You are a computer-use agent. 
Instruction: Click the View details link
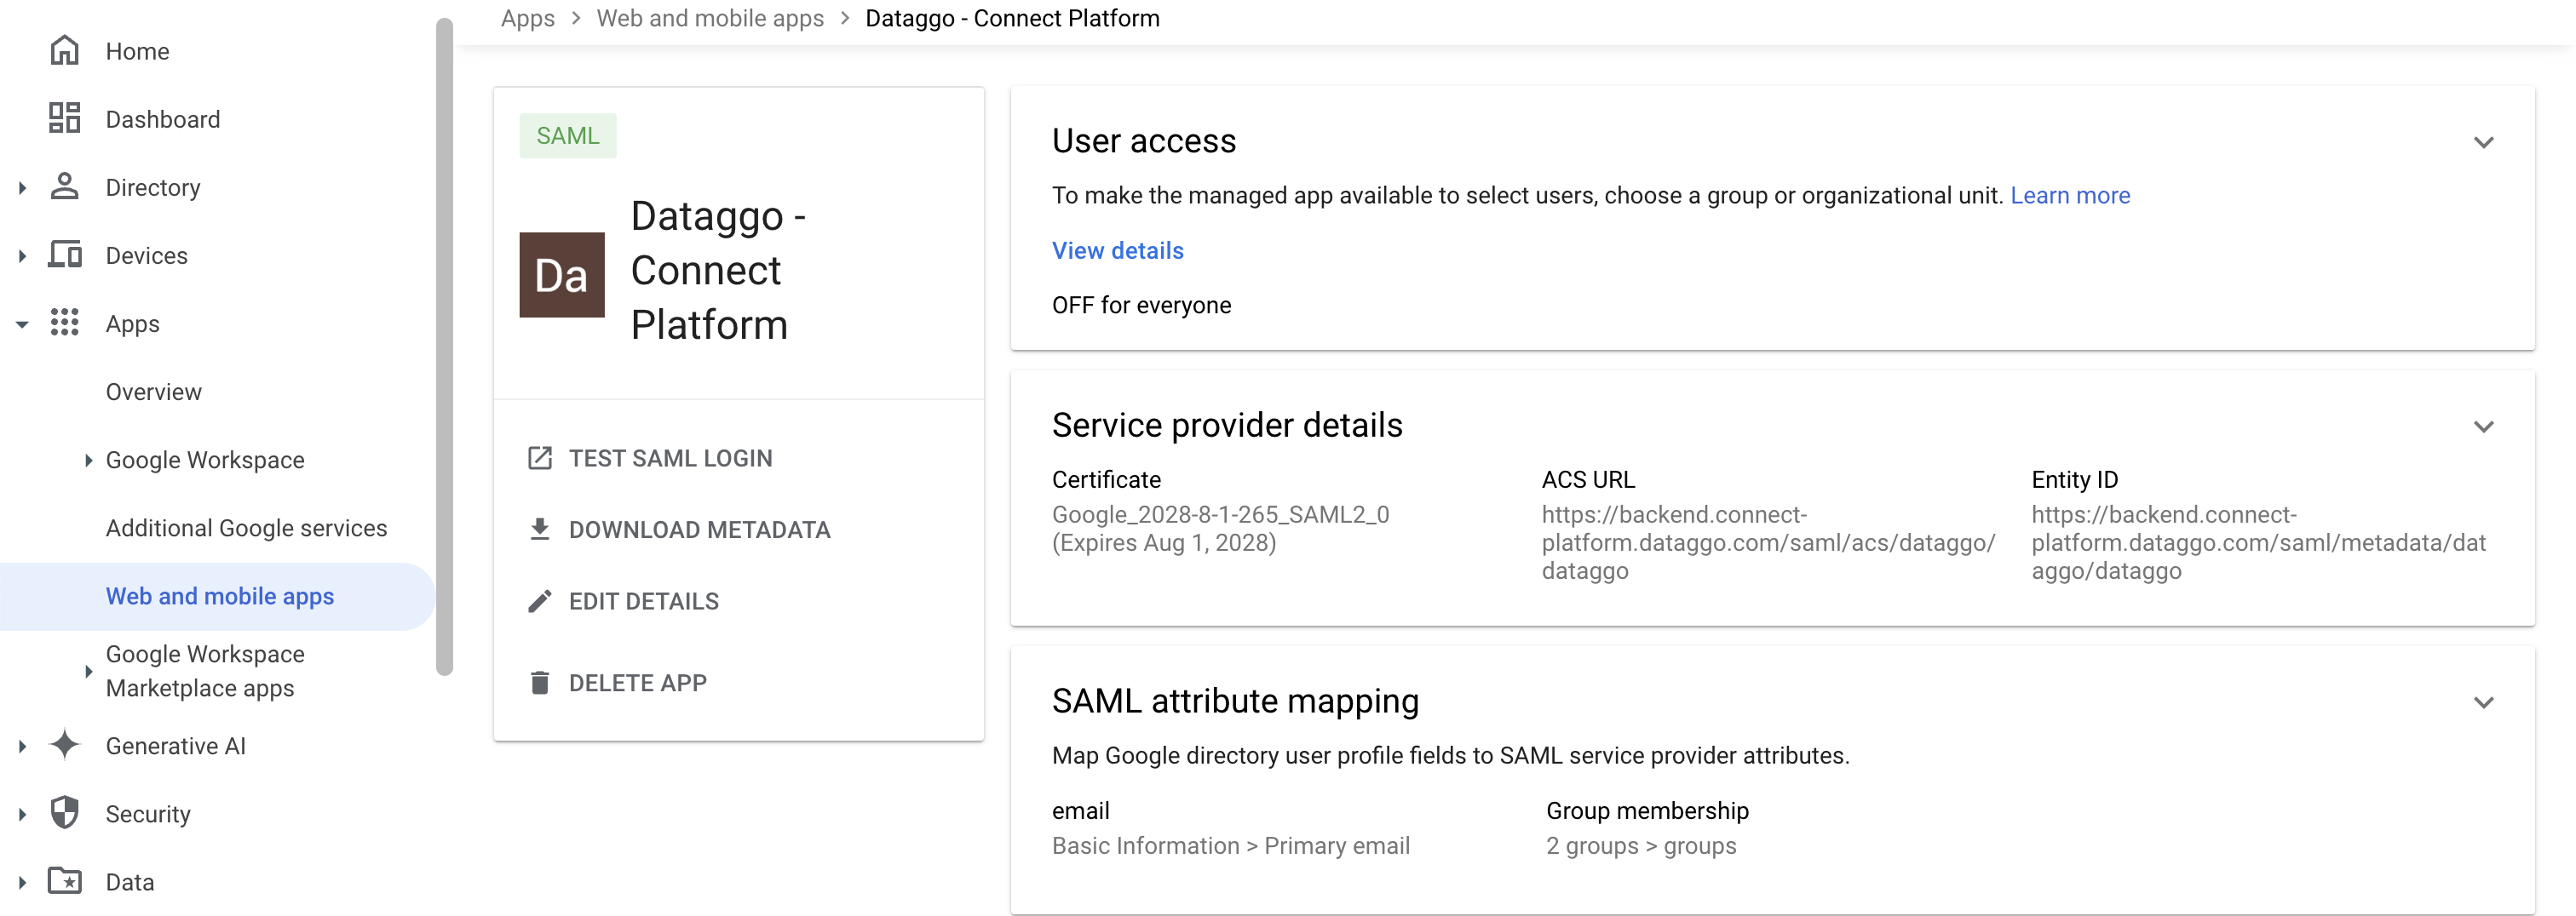[x=1117, y=249]
